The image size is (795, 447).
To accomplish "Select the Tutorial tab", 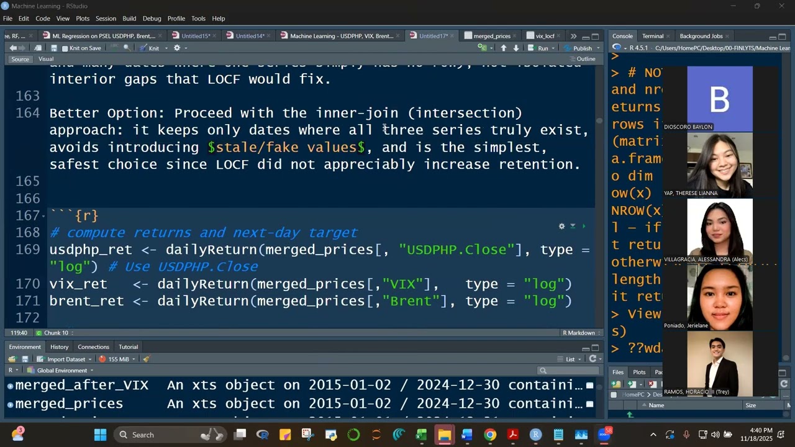I will [x=128, y=347].
